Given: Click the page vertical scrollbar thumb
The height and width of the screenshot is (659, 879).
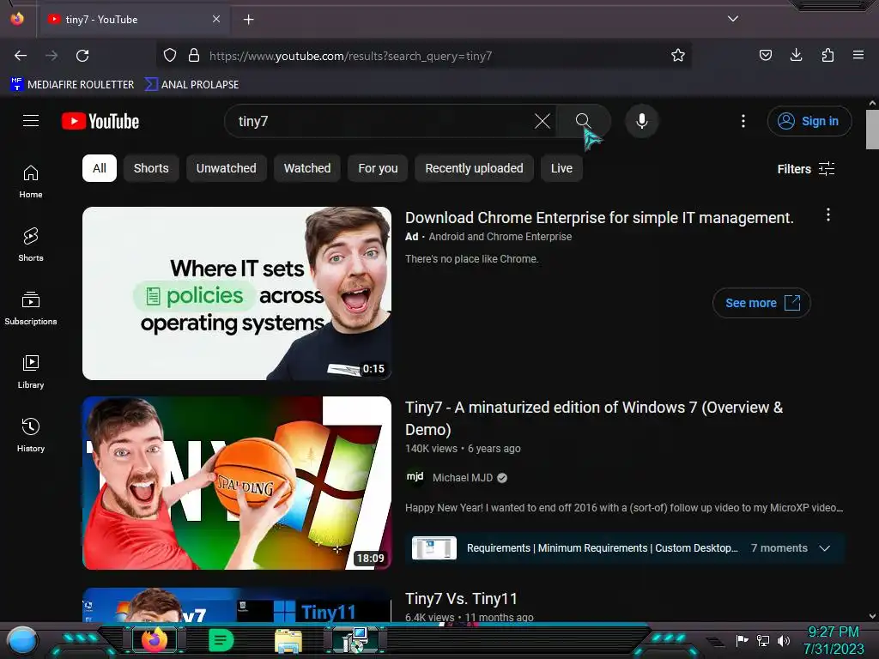Looking at the screenshot, I should click(872, 130).
